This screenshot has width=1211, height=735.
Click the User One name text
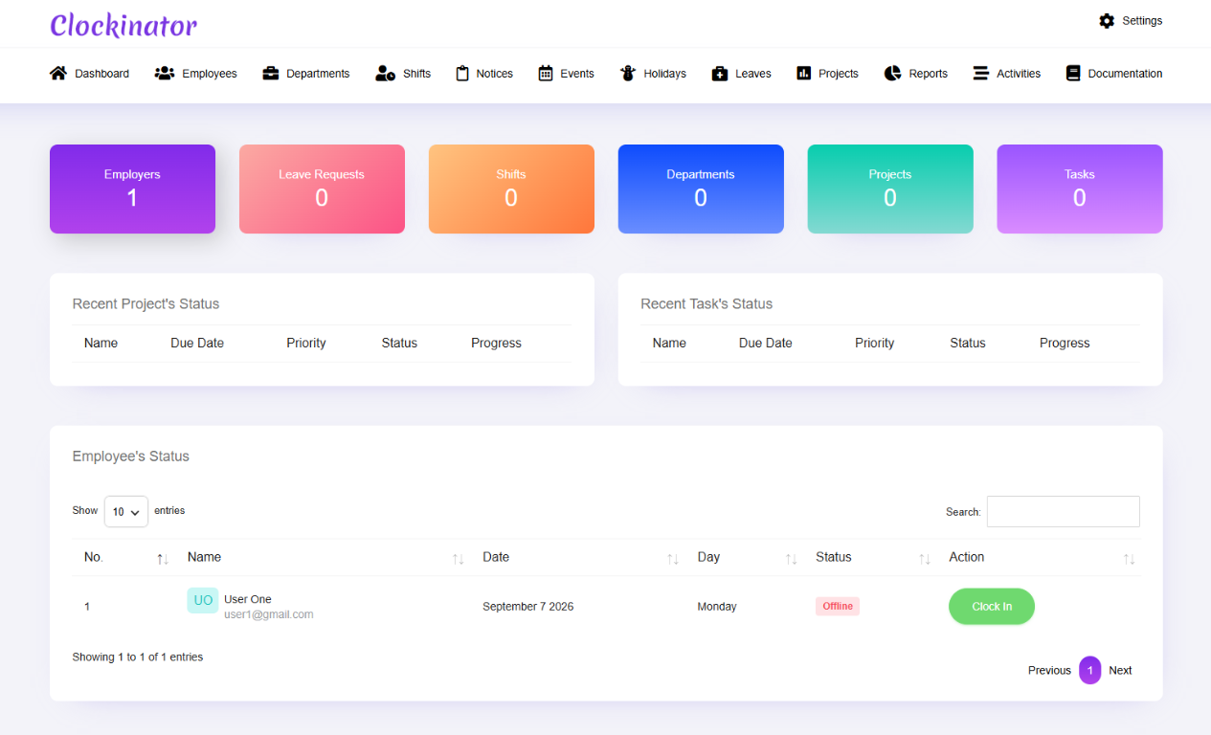[x=248, y=599]
